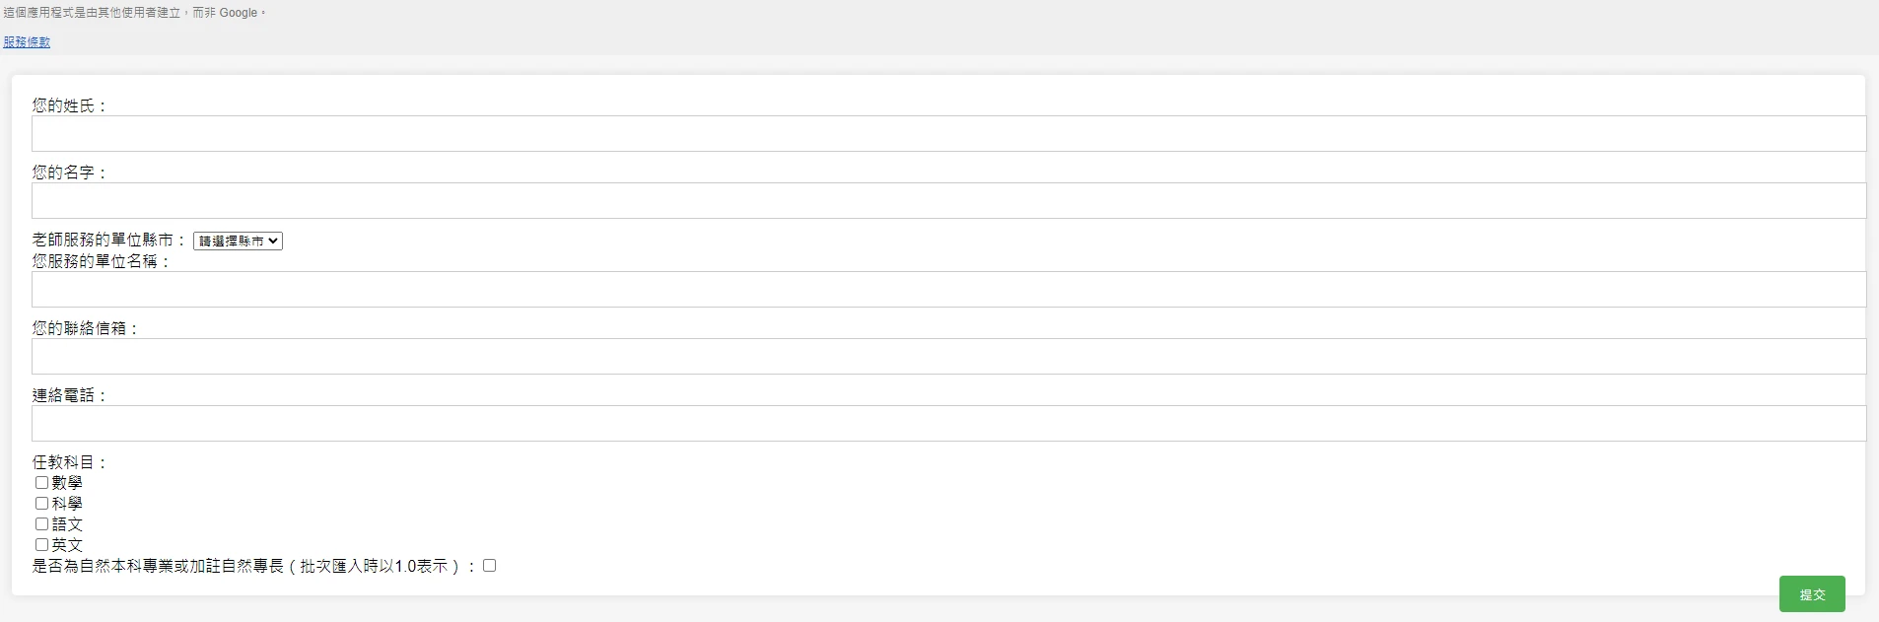The image size is (1879, 622).
Task: Open the 請選擇縣市 dropdown
Action: point(238,241)
